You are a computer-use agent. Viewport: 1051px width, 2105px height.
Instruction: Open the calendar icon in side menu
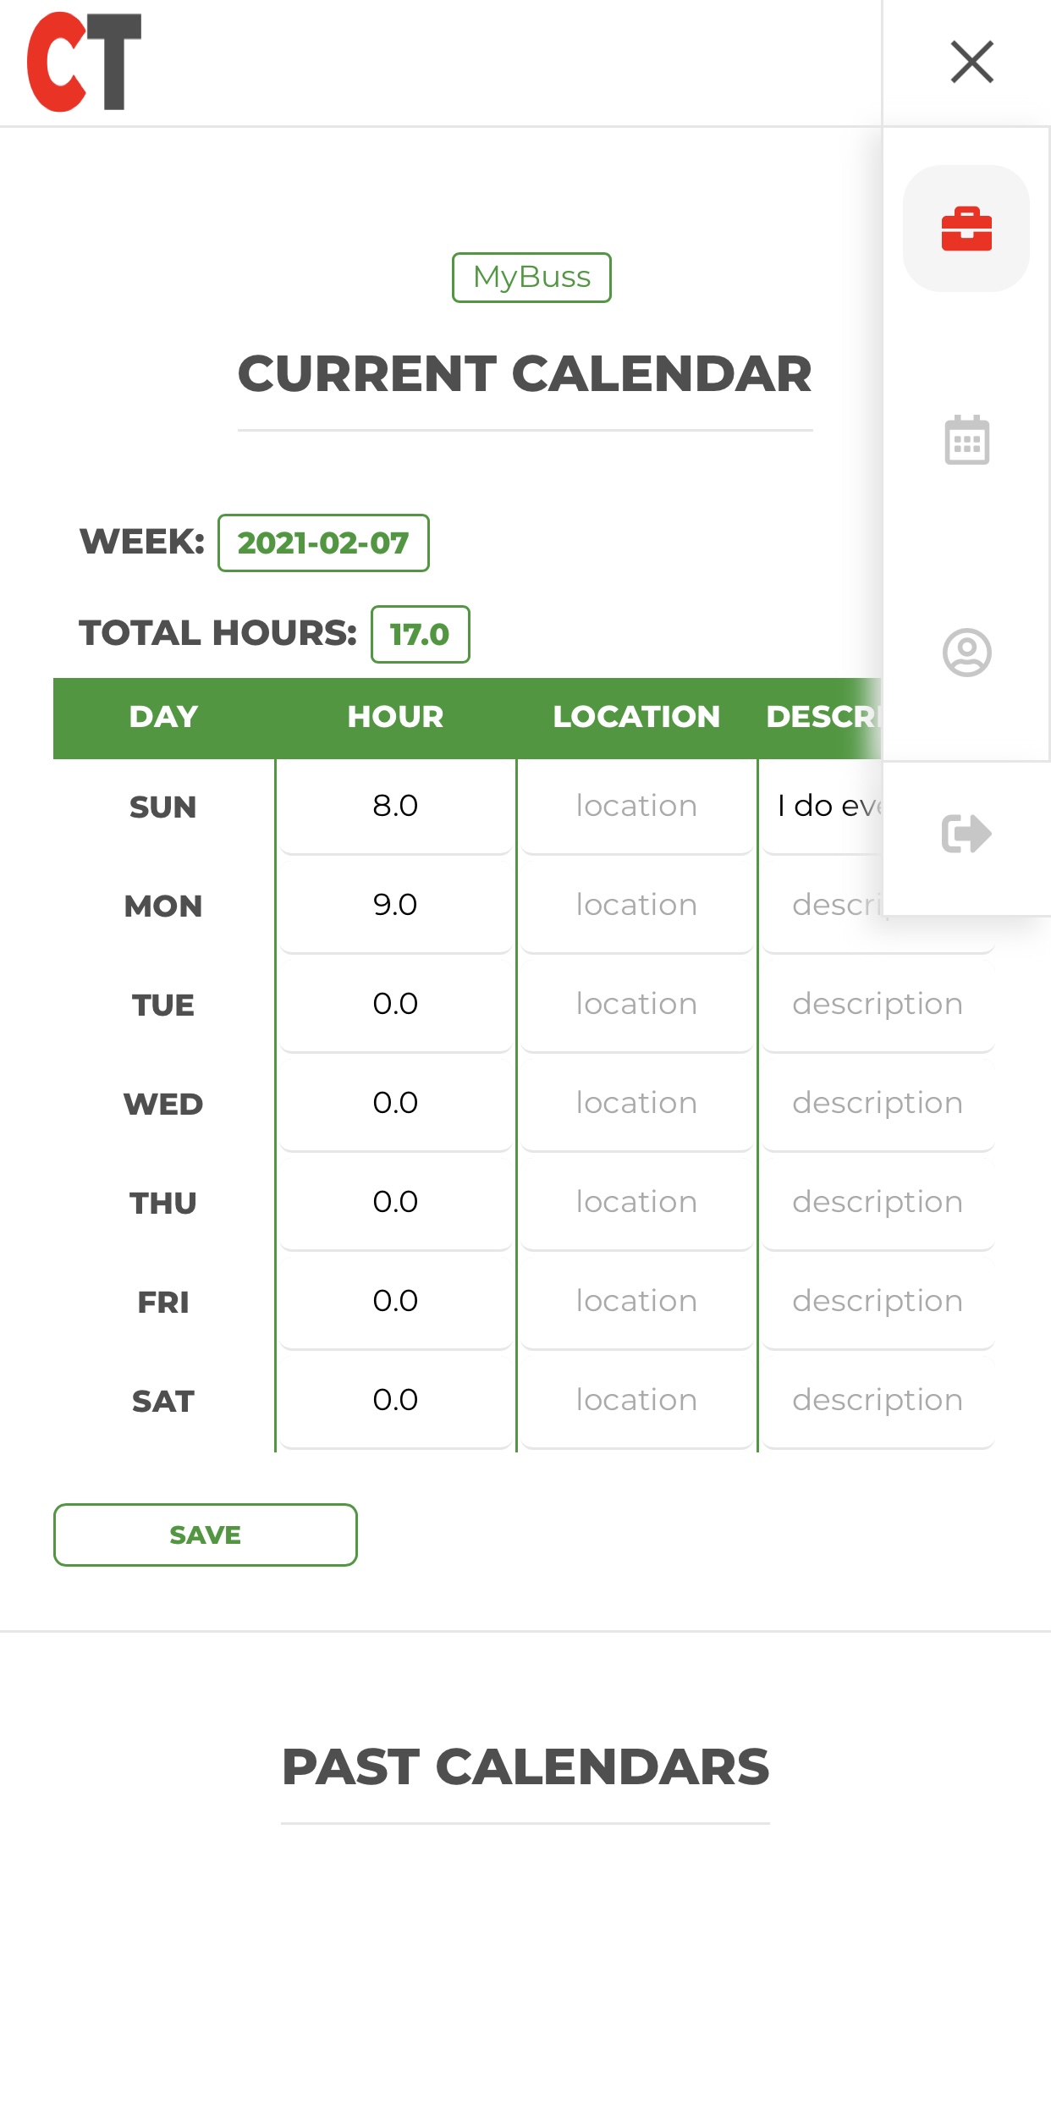[966, 440]
